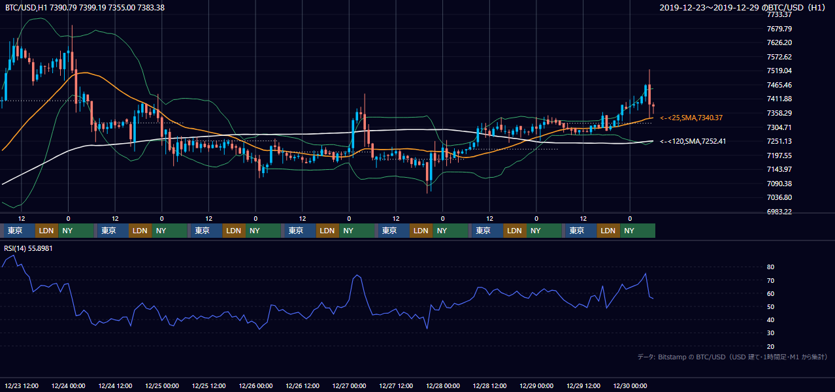Screen dimensions: 835x392
Task: Click the RSI scale value 50
Action: point(770,306)
